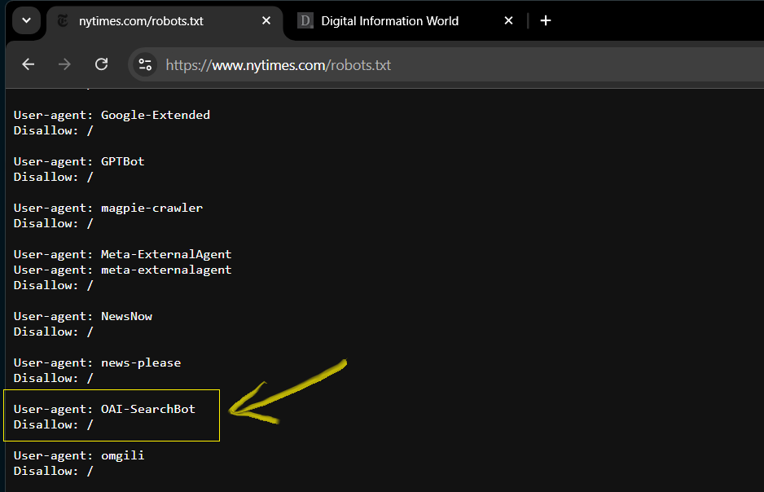Click the magpie-crawler user-agent line

click(x=108, y=208)
